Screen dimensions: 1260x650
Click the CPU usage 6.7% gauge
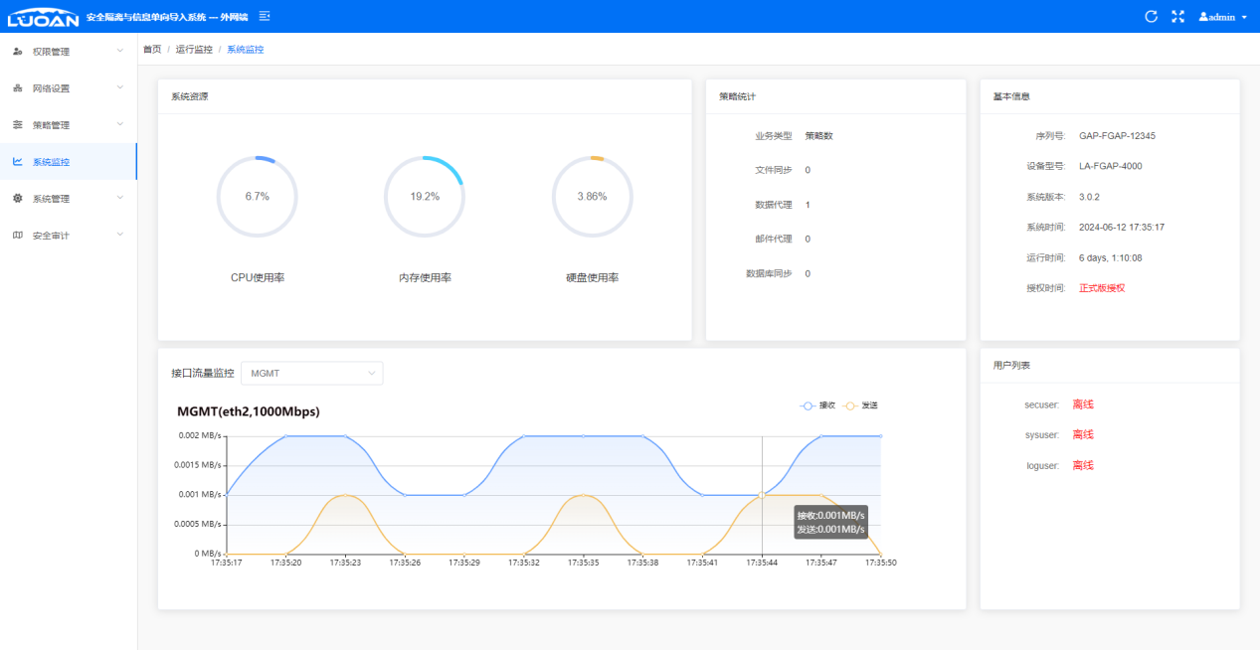coord(257,196)
